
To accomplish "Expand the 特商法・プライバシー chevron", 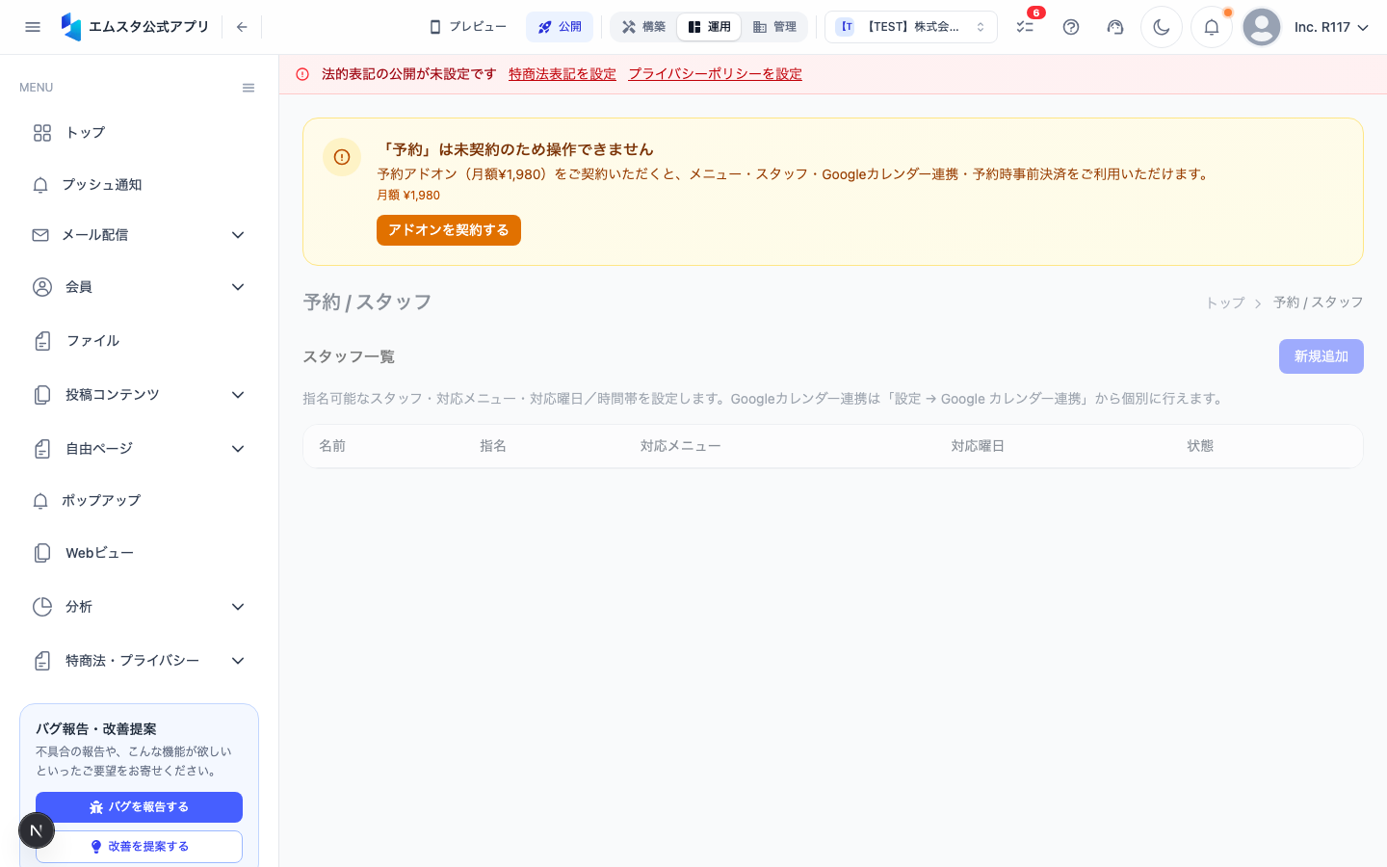I will 238,661.
